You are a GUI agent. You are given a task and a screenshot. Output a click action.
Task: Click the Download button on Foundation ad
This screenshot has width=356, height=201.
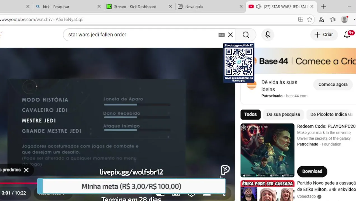[x=312, y=171]
